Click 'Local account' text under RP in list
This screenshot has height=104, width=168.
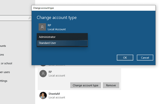tap(57, 76)
